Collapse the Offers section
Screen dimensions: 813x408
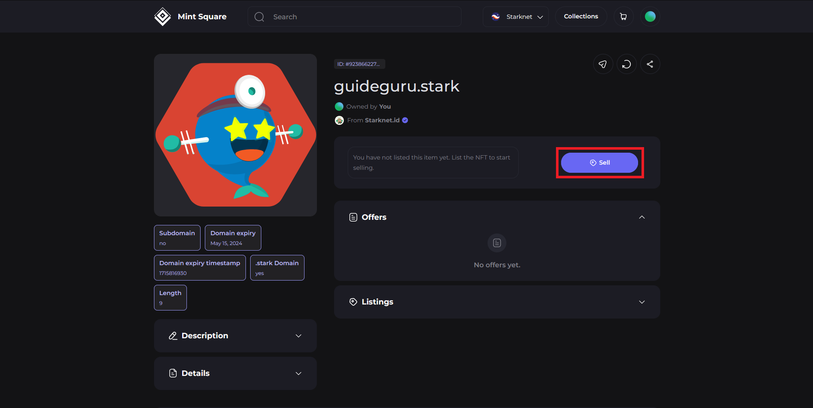642,217
